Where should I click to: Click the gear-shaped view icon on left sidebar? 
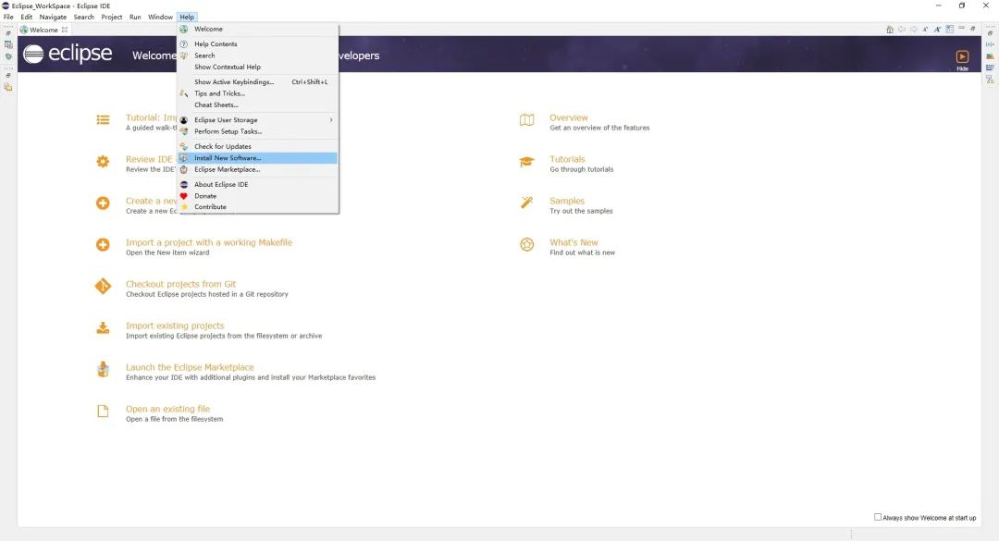click(x=8, y=56)
